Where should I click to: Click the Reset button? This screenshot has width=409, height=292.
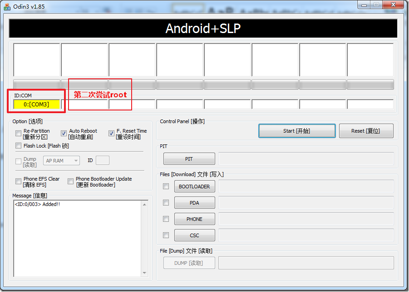pos(366,131)
